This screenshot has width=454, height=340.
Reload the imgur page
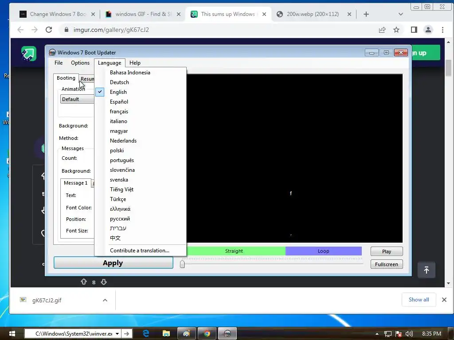pyautogui.click(x=49, y=30)
